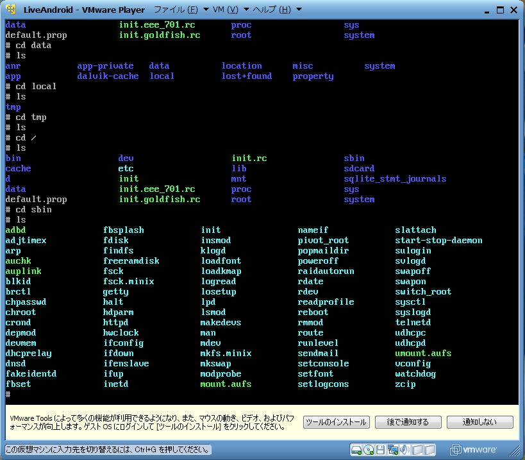Click the '# cd local' command line
Screen dimensions: 525x460
[x=31, y=87]
